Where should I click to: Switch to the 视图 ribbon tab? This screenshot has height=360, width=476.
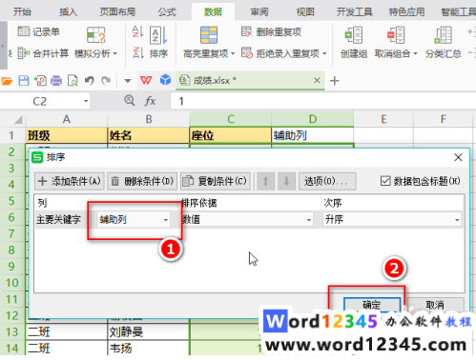point(305,12)
